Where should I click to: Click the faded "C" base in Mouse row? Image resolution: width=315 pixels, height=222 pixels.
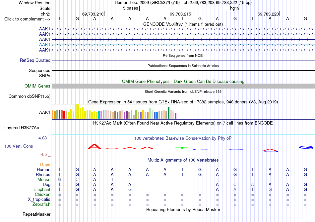point(77,180)
